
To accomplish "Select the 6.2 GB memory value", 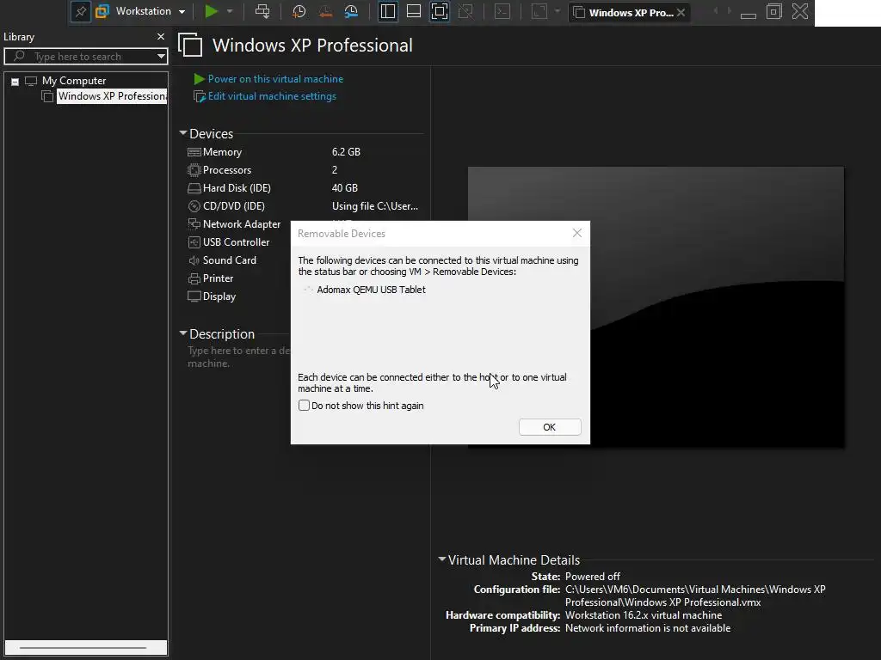I will (346, 152).
